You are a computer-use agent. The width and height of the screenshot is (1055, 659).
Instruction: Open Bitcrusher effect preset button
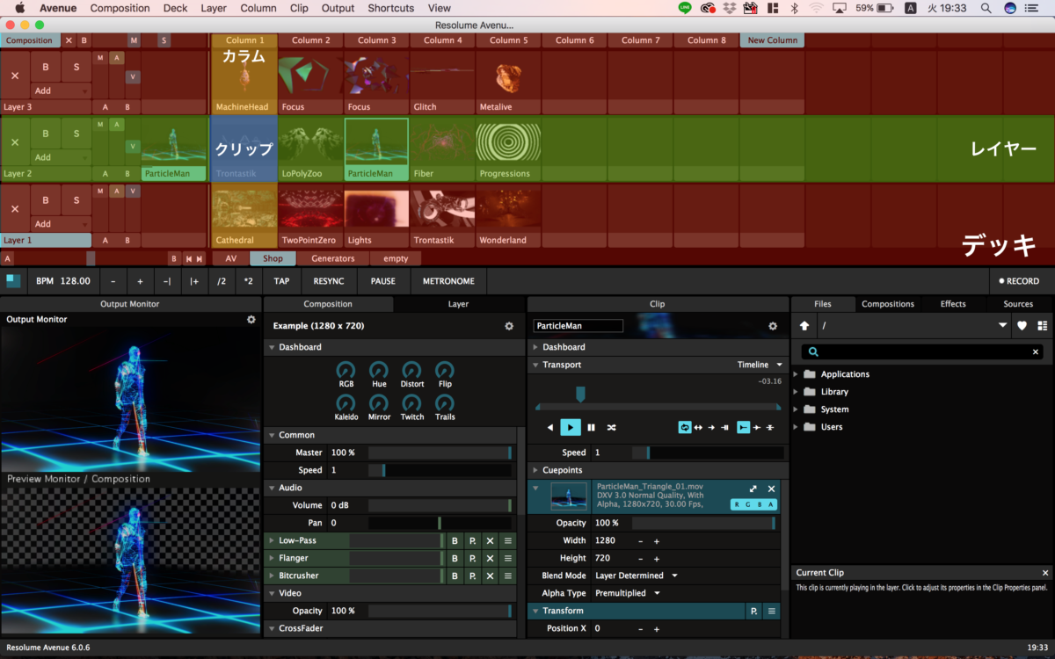point(472,576)
